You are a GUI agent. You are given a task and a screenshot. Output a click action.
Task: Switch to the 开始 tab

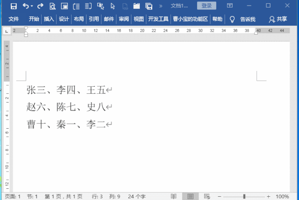tap(34, 19)
